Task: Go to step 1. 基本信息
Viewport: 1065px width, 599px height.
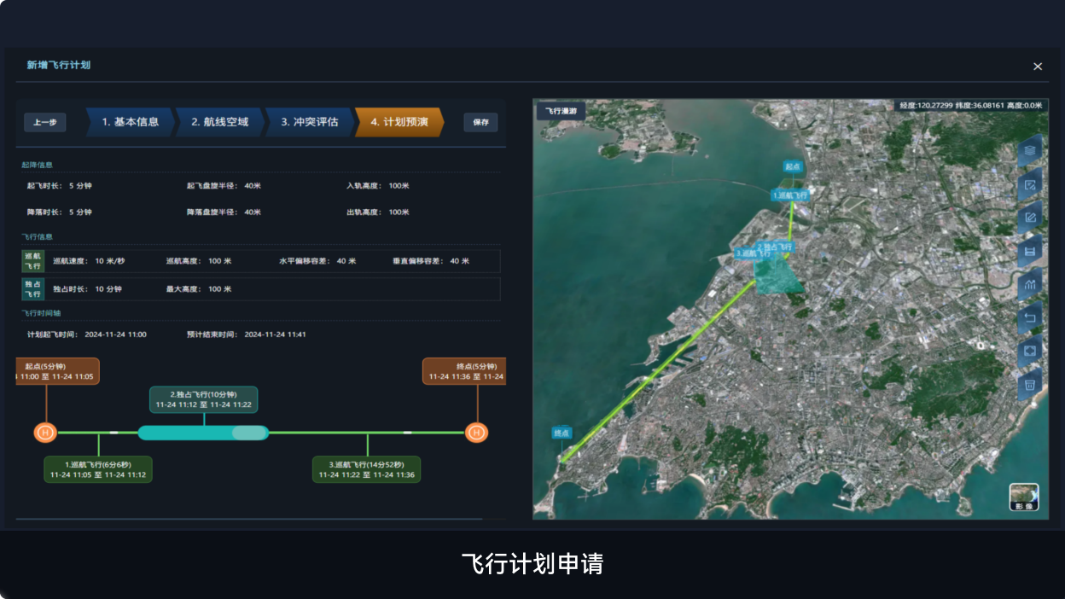Action: click(130, 122)
